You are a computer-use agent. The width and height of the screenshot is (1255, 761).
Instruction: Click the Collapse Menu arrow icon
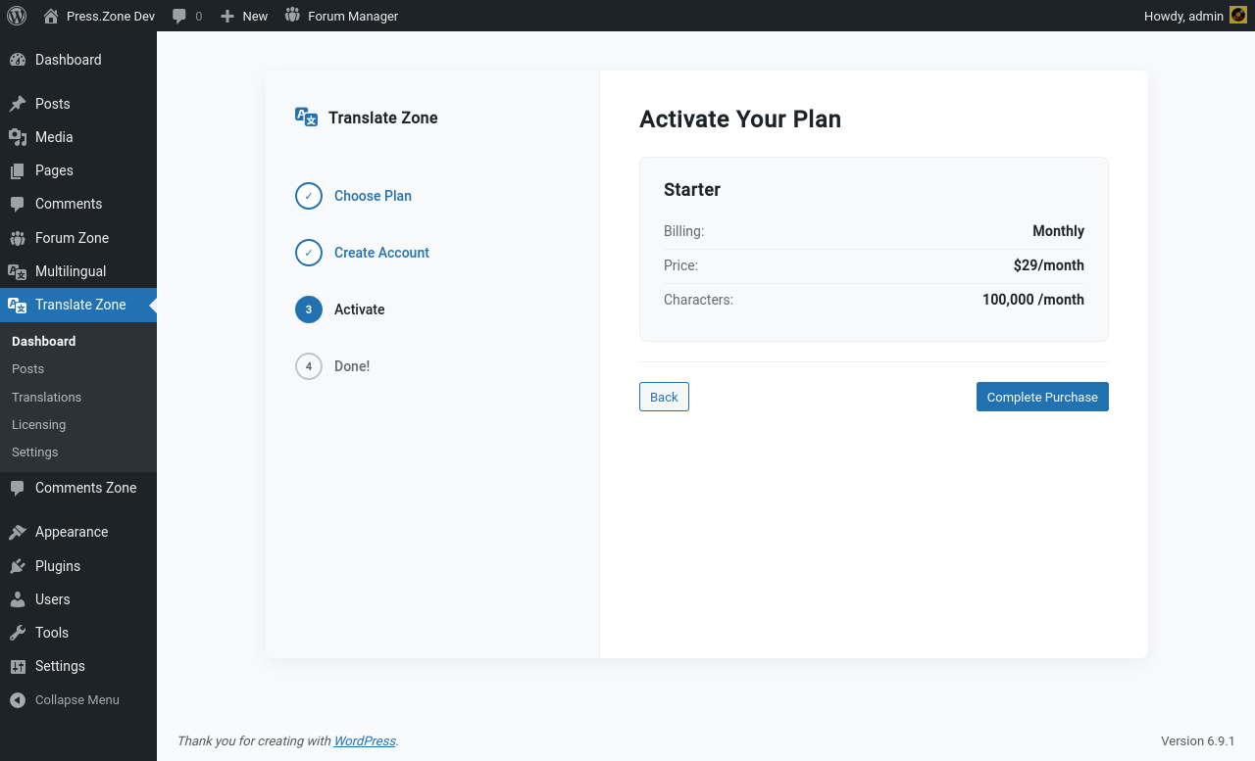click(x=18, y=700)
